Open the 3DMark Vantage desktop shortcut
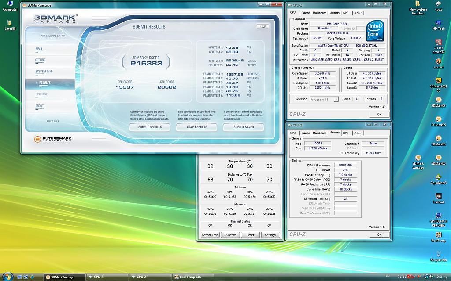 (x=418, y=162)
